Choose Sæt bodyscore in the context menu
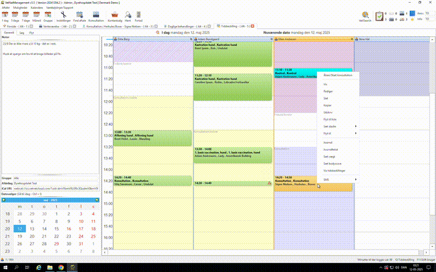 coord(338,164)
